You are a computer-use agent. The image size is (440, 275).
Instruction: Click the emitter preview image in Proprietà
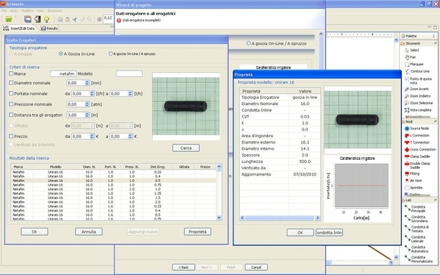(x=359, y=119)
